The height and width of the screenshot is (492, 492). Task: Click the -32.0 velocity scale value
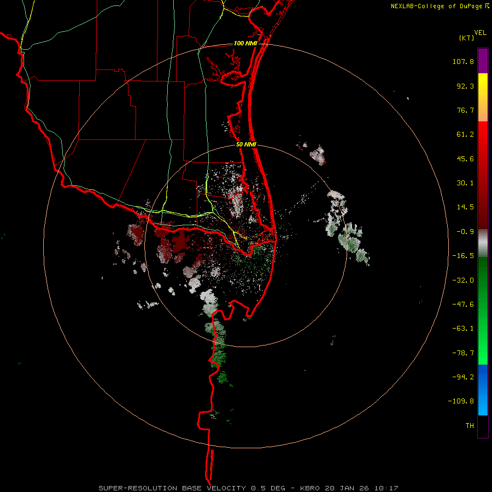(x=463, y=280)
